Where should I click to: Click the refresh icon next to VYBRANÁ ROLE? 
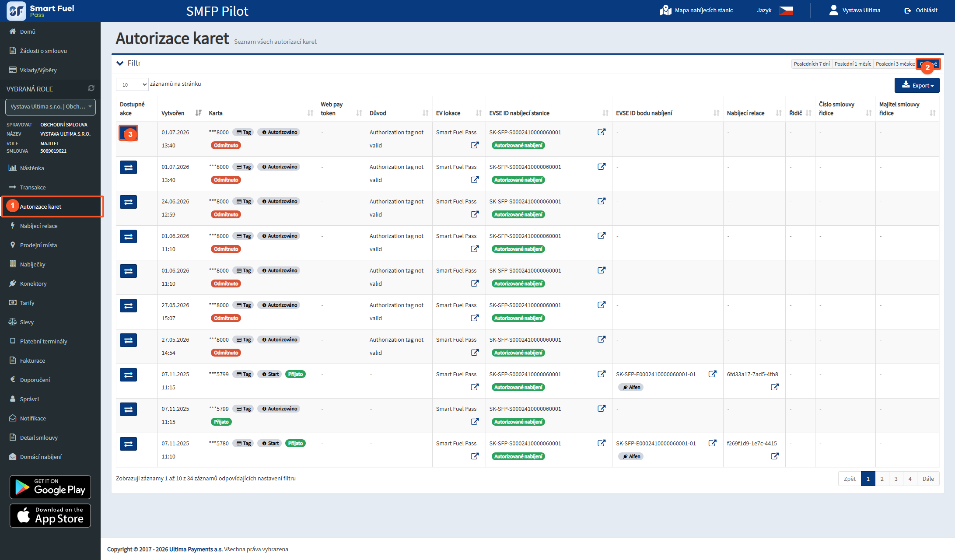[91, 88]
